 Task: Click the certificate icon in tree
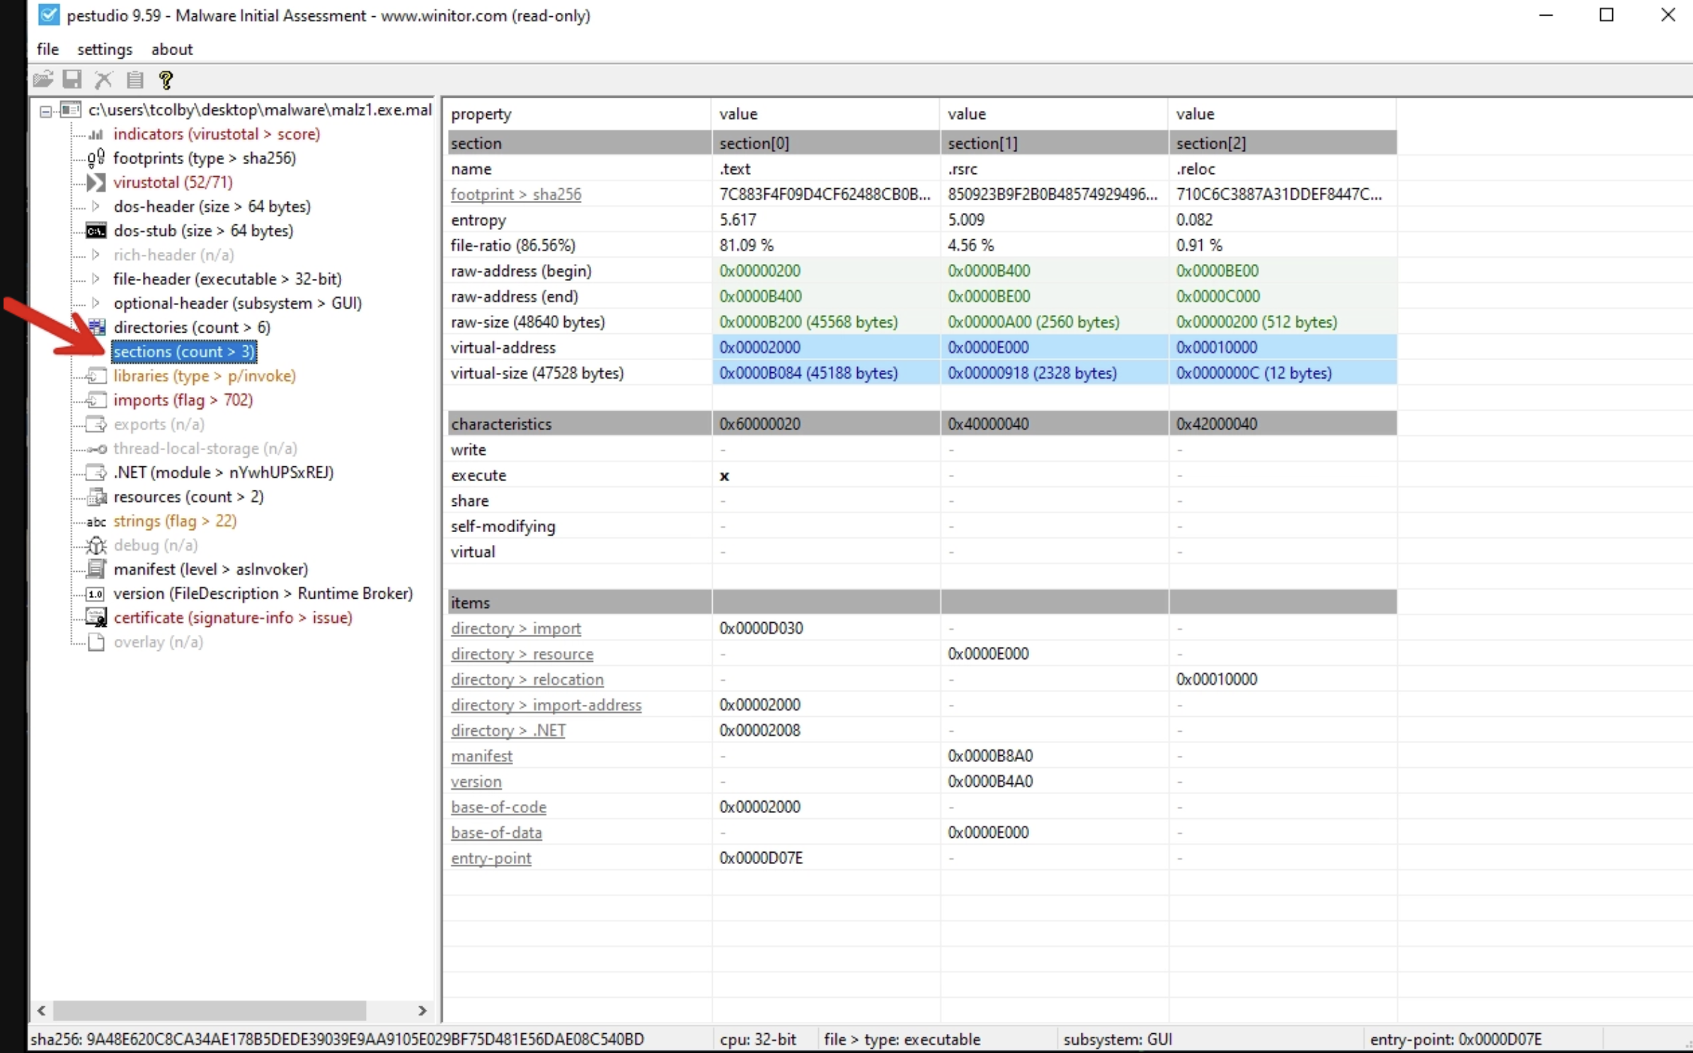(x=96, y=617)
